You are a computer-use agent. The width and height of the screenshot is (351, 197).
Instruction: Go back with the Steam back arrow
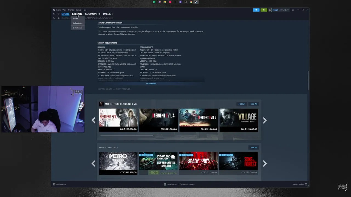point(54,14)
